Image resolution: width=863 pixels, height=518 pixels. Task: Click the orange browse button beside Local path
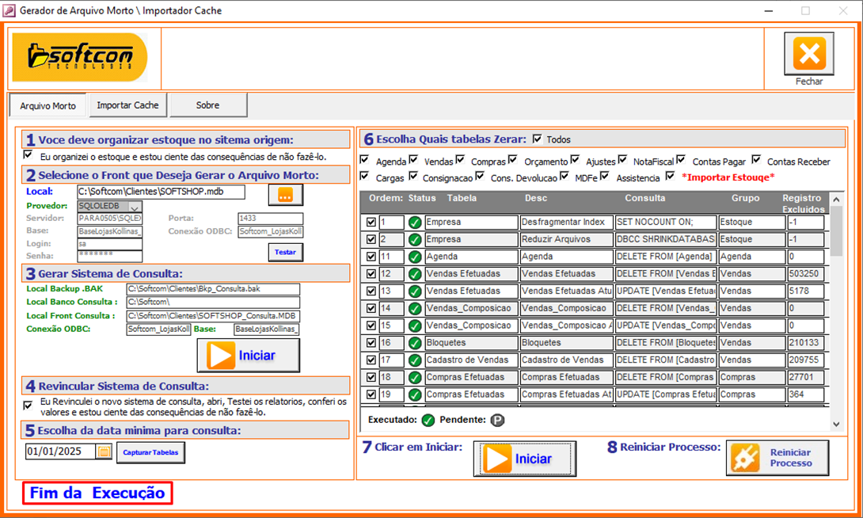(x=285, y=194)
